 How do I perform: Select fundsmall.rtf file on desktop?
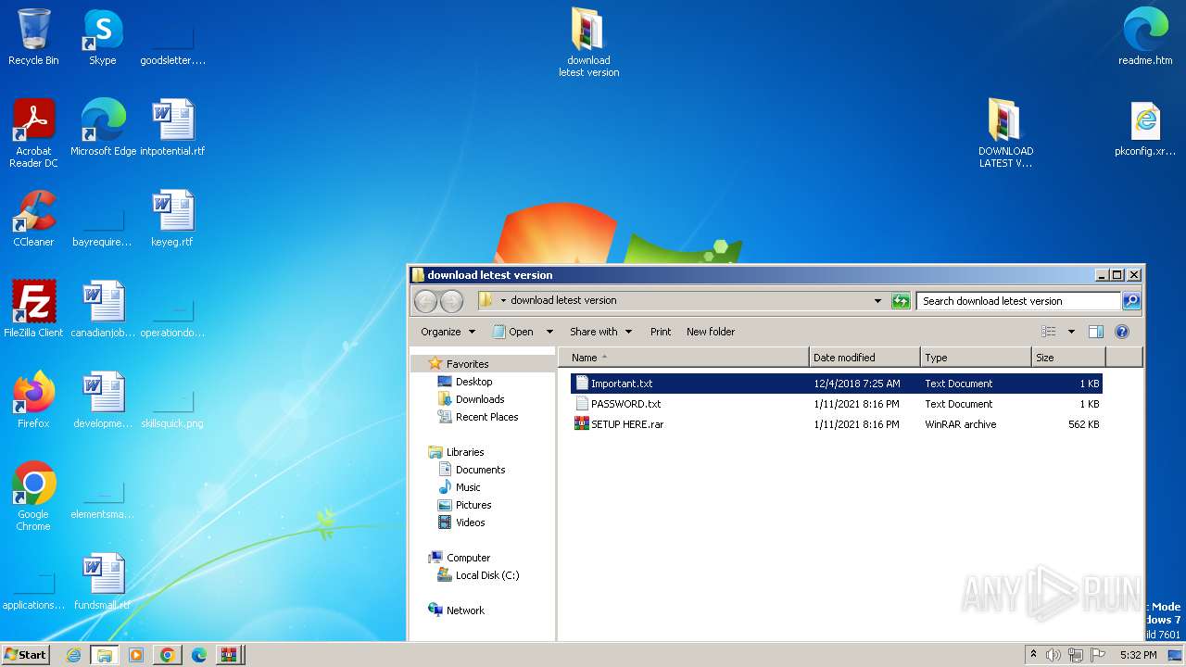pos(103,581)
